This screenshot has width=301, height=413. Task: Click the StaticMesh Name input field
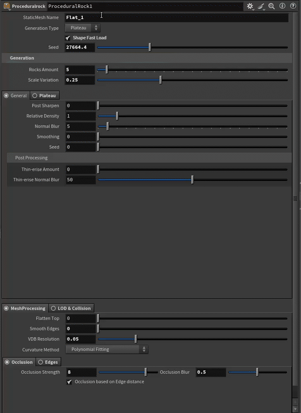176,18
